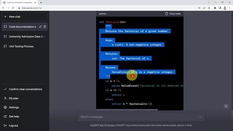Screen dimensions: 233x131
Task: Click Log out
Action: (x=25, y=126)
